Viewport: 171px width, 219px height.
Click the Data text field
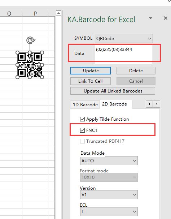click(124, 55)
